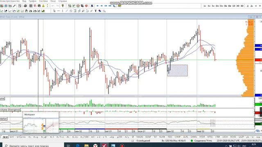Image resolution: width=262 pixels, height=147 pixels.
Task: Click the blue left arrow scroll icon
Action: point(97,6)
